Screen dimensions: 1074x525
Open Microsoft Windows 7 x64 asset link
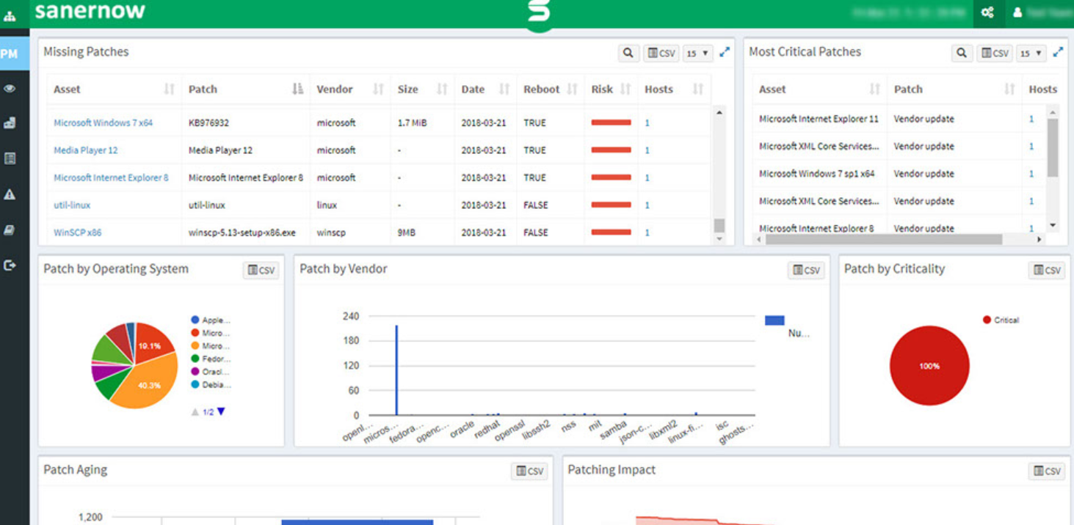click(103, 123)
